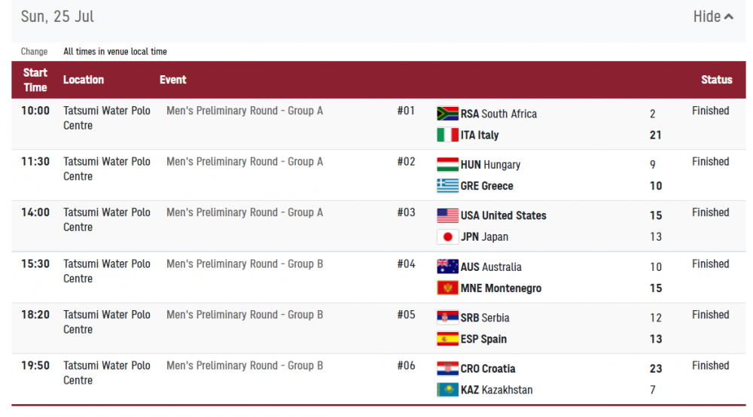Screen dimensions: 753x417
Task: Click the Japan flag icon
Action: click(447, 237)
